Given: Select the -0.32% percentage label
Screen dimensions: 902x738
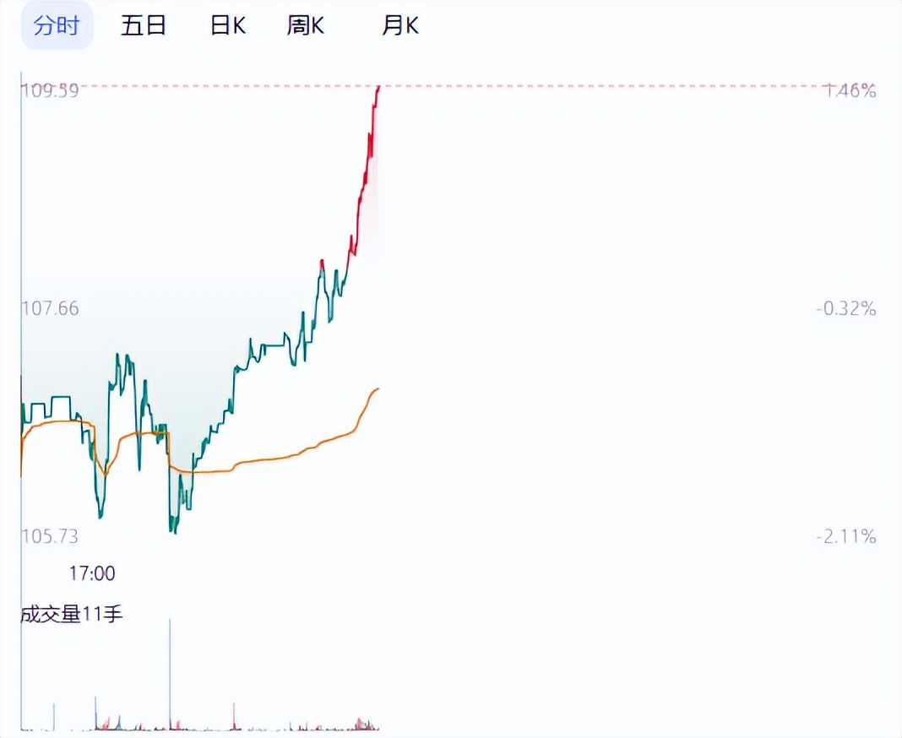Looking at the screenshot, I should coord(842,309).
